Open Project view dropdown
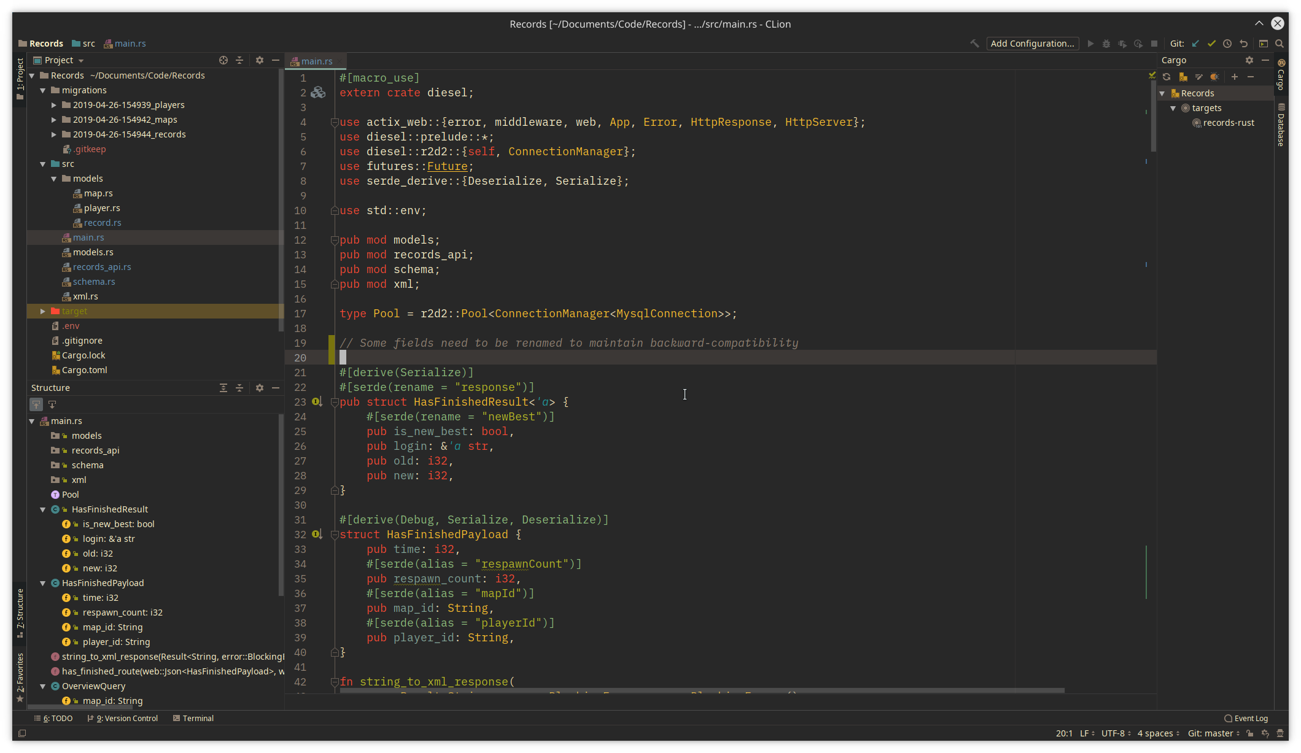 [80, 60]
